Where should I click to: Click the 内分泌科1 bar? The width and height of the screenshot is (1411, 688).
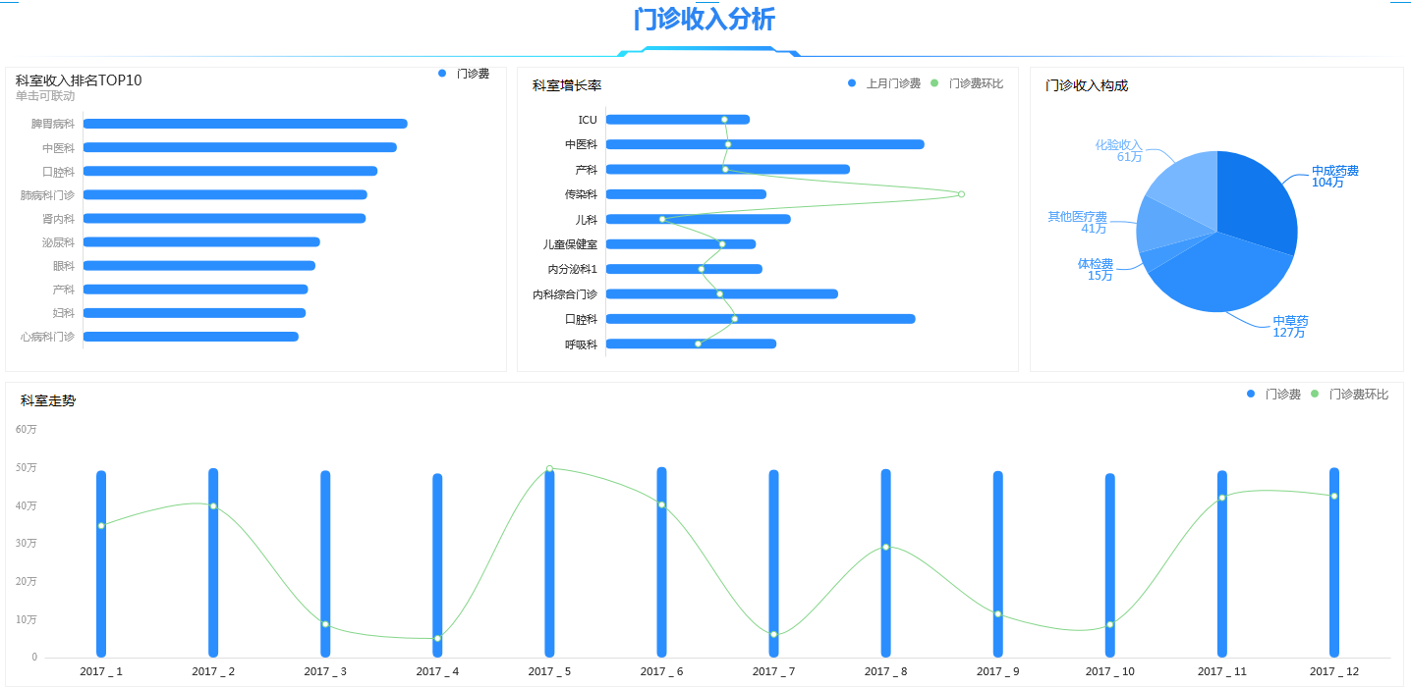pos(684,269)
